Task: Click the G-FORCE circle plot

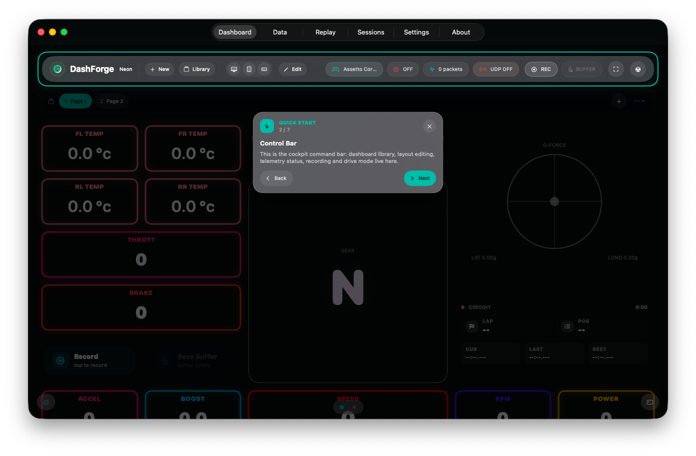Action: 554,201
